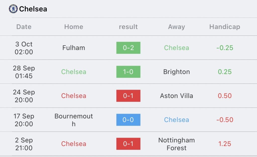Open the blue 0-0 draw result badge
The image size is (257, 157).
click(x=128, y=120)
